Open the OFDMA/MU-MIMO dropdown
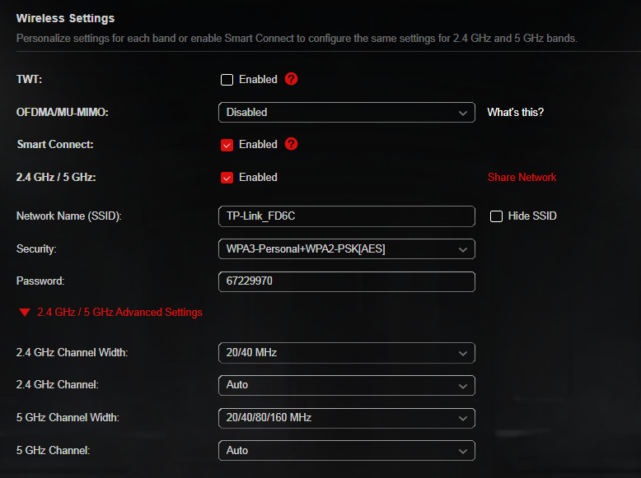 coord(347,112)
